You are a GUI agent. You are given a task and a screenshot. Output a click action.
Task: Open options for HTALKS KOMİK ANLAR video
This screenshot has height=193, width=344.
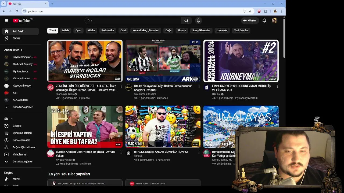click(x=199, y=152)
